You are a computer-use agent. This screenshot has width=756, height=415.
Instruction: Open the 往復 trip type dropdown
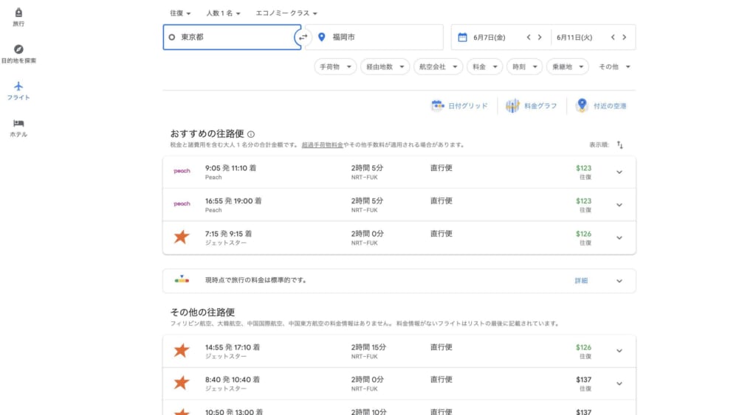(180, 13)
